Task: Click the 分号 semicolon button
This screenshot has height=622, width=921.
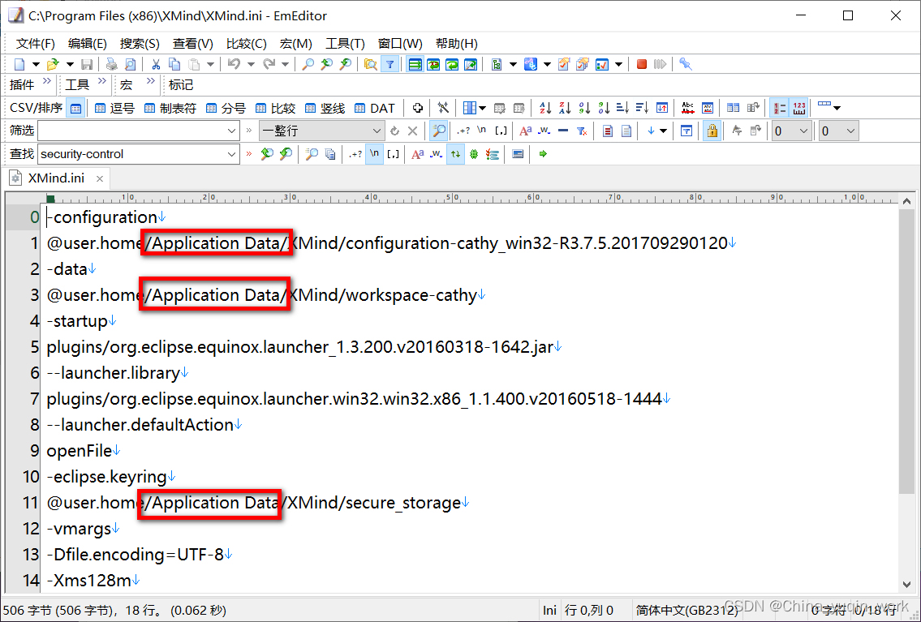Action: coord(226,108)
